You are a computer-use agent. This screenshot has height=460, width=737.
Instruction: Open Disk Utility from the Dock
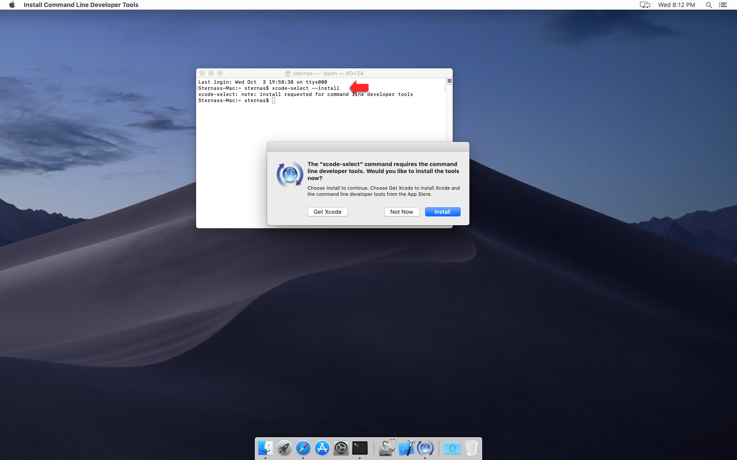(387, 448)
